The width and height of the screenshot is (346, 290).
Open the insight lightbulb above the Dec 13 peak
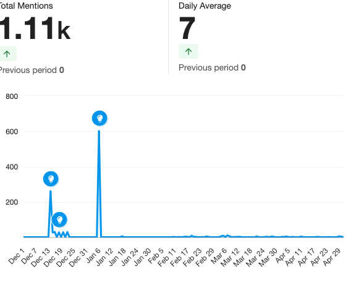51,179
